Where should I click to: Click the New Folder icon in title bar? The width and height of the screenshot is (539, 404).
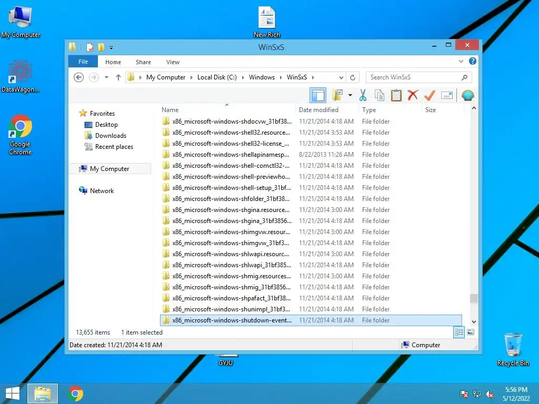pos(101,47)
